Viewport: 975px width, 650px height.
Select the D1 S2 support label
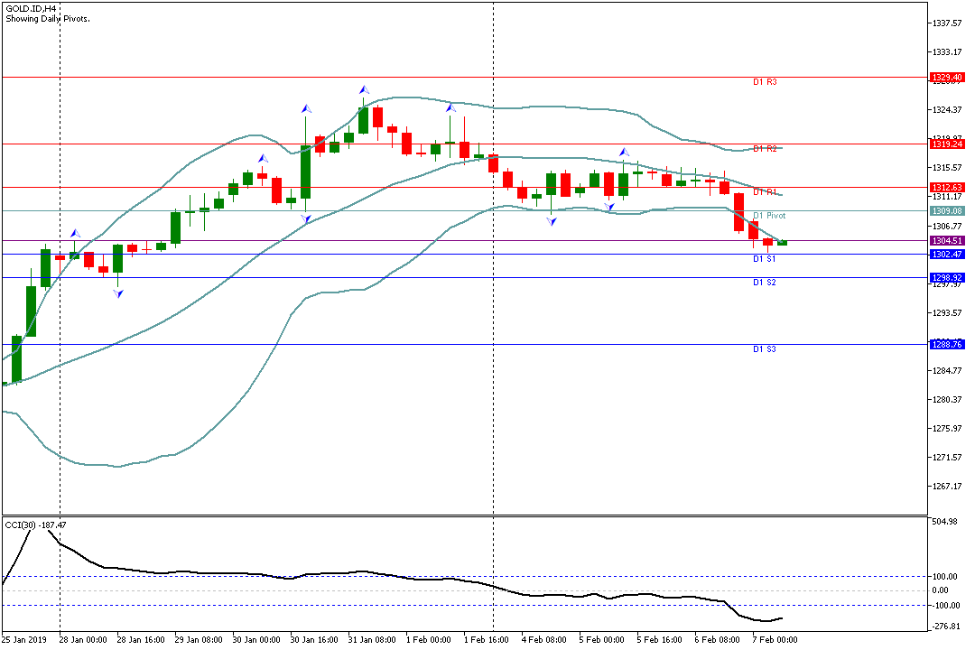coord(765,283)
